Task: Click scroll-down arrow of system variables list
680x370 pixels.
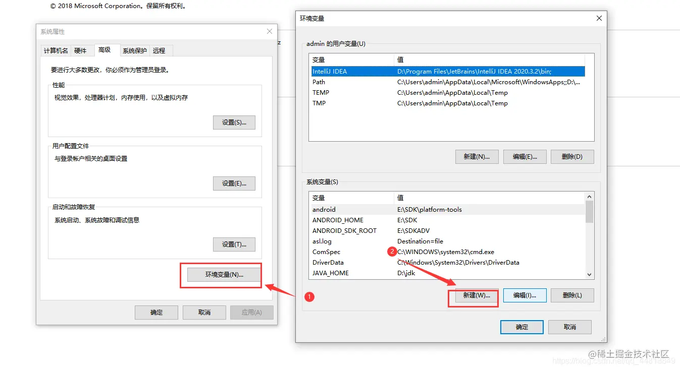Action: pos(589,275)
